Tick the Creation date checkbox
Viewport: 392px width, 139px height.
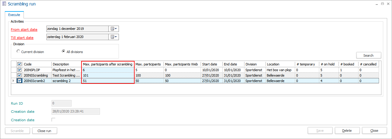(x=54, y=120)
